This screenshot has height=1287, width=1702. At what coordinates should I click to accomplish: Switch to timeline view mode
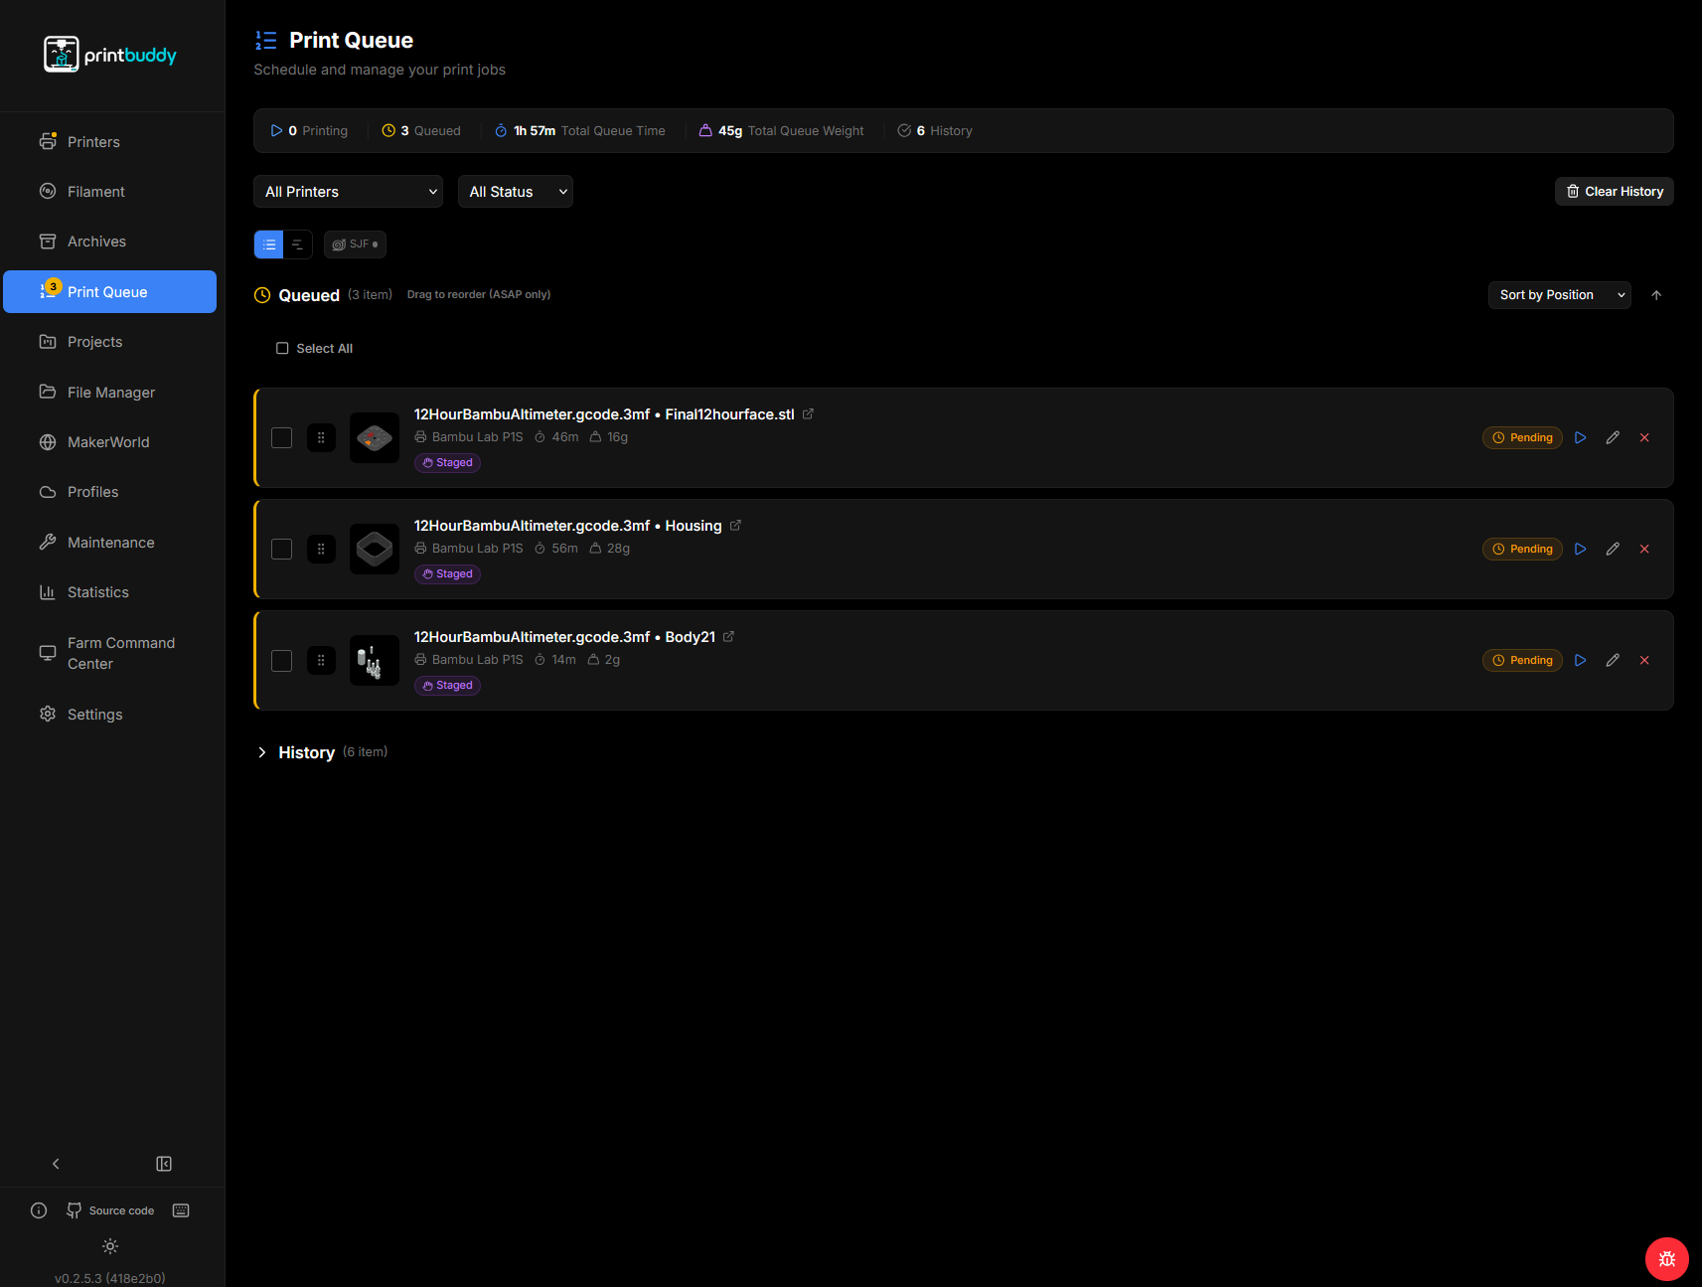click(297, 244)
